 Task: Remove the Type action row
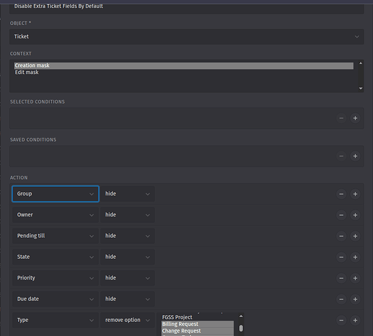pos(341,320)
